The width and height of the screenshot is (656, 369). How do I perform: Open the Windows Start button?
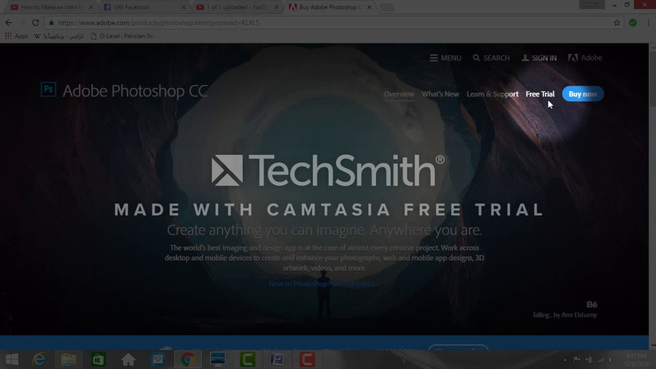12,359
